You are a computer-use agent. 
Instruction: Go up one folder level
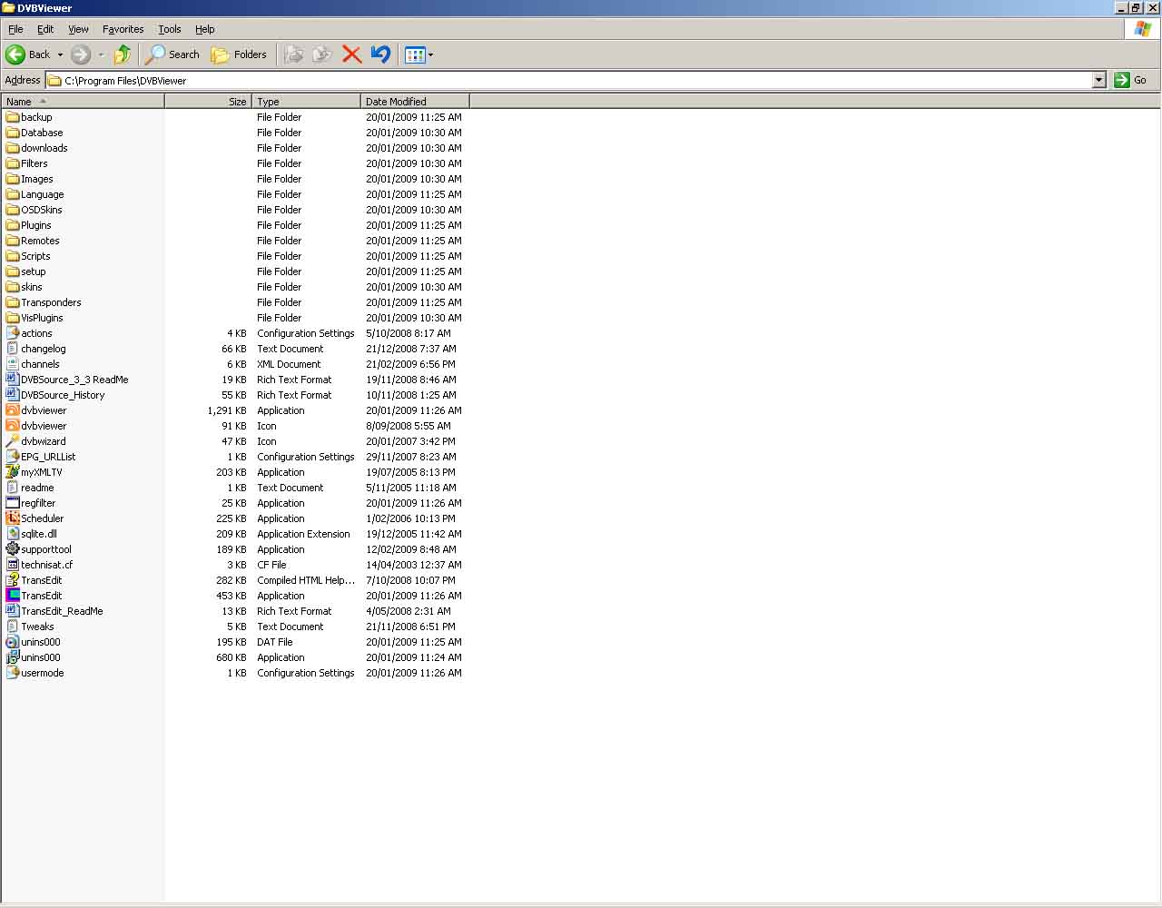(x=123, y=54)
